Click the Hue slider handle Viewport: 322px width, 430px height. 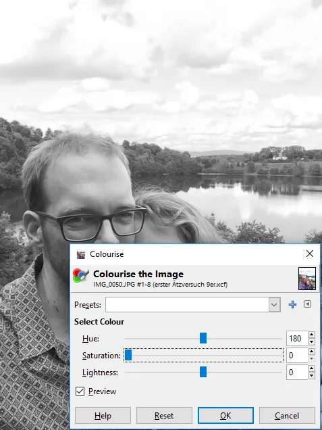pyautogui.click(x=203, y=339)
